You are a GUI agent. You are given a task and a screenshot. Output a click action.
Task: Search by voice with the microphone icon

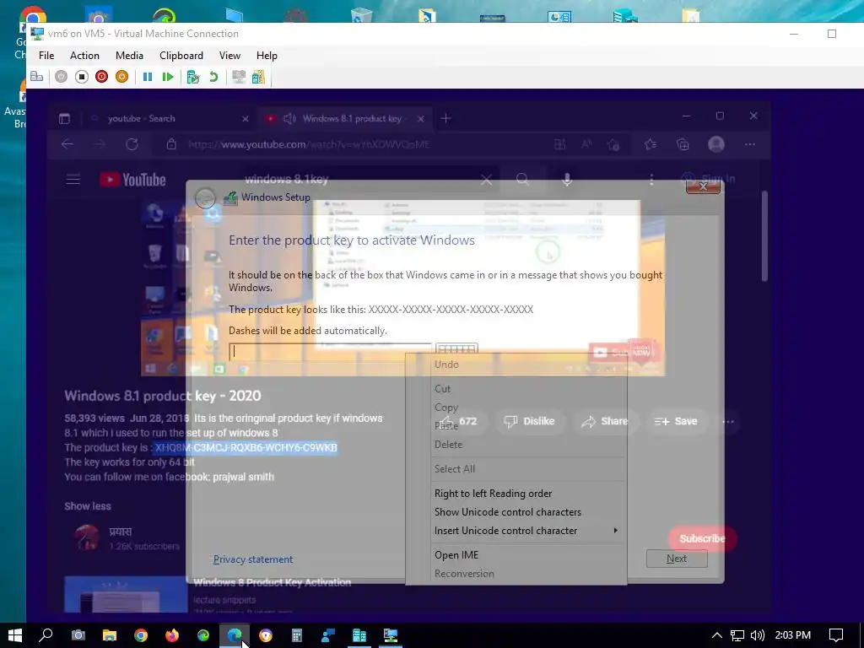click(x=566, y=180)
